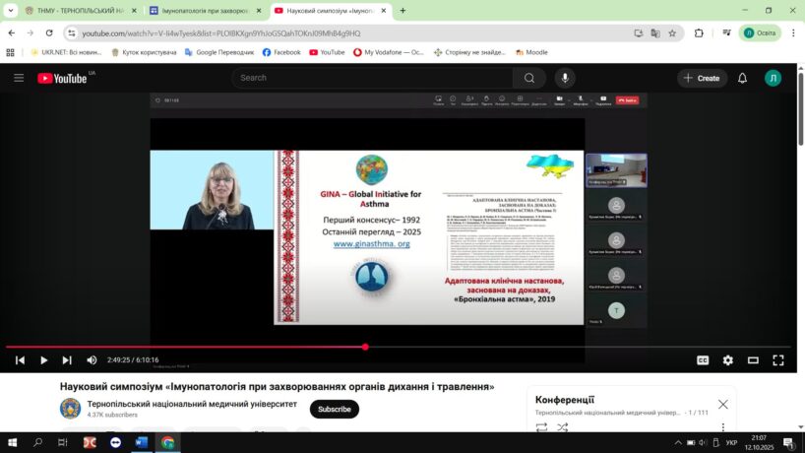This screenshot has width=805, height=453.
Task: Switch to the ТНМУ - Тернопільський browser tab
Action: coord(79,11)
